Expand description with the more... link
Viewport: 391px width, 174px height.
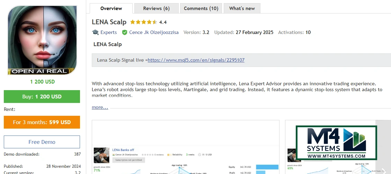pos(100,107)
